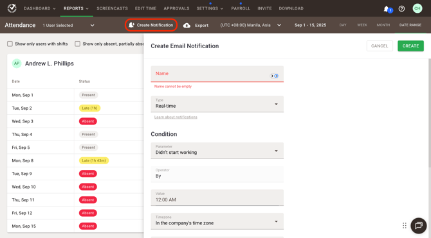Click the Export text button

202,25
